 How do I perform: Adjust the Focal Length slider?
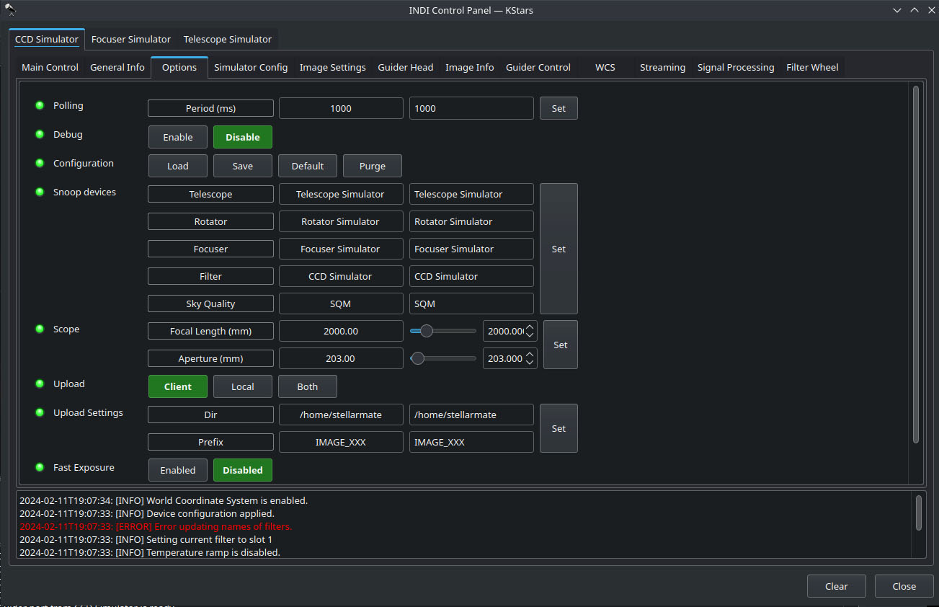[x=442, y=331]
